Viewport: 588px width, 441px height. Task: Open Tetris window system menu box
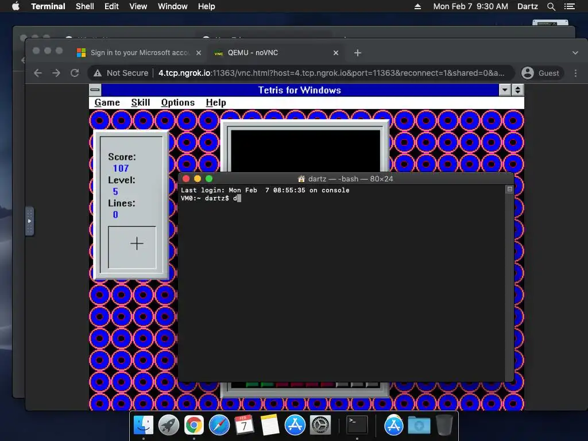coord(95,90)
